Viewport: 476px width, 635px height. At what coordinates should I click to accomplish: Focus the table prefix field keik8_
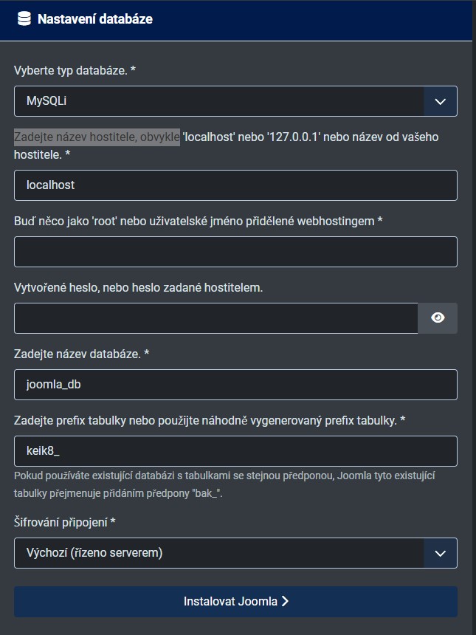(235, 451)
